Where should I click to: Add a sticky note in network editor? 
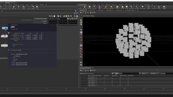(66, 16)
